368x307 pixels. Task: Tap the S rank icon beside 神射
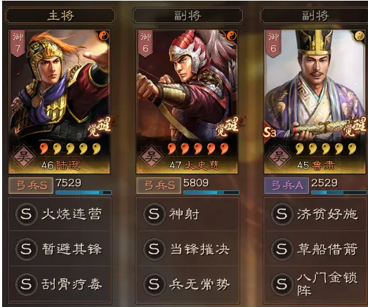point(154,214)
